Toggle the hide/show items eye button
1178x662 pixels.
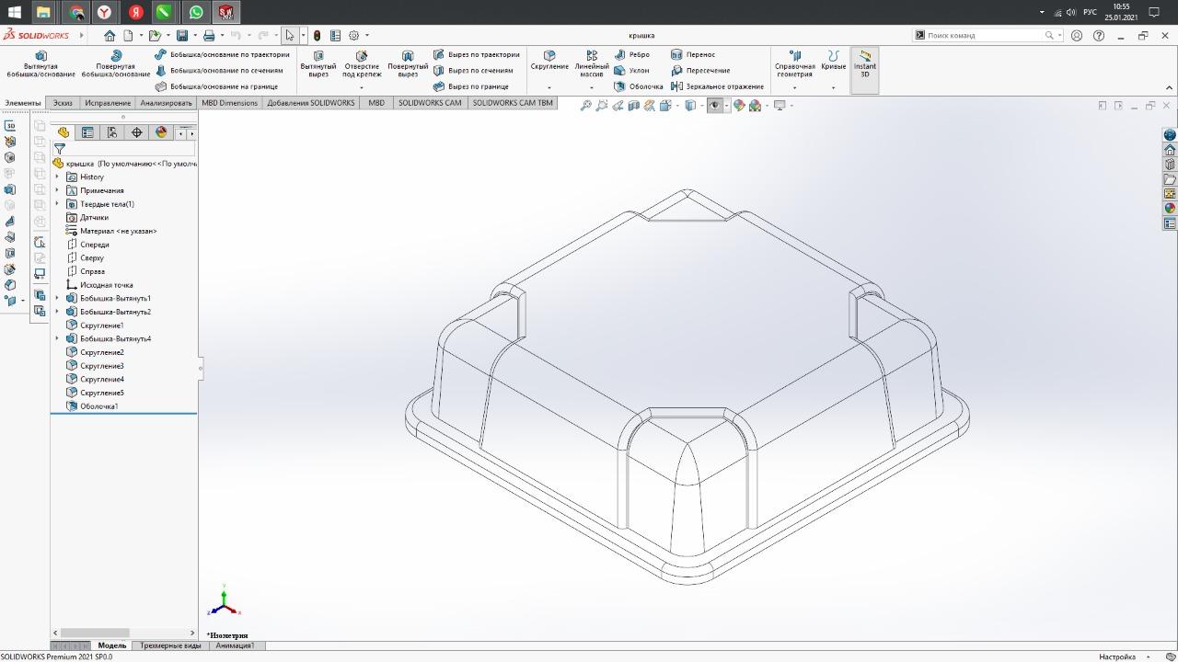tap(714, 106)
